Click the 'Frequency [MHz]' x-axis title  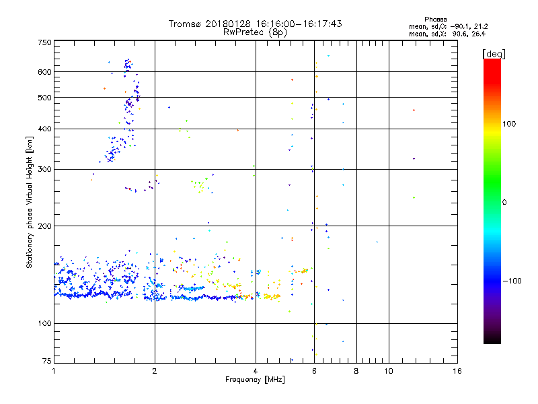click(255, 380)
